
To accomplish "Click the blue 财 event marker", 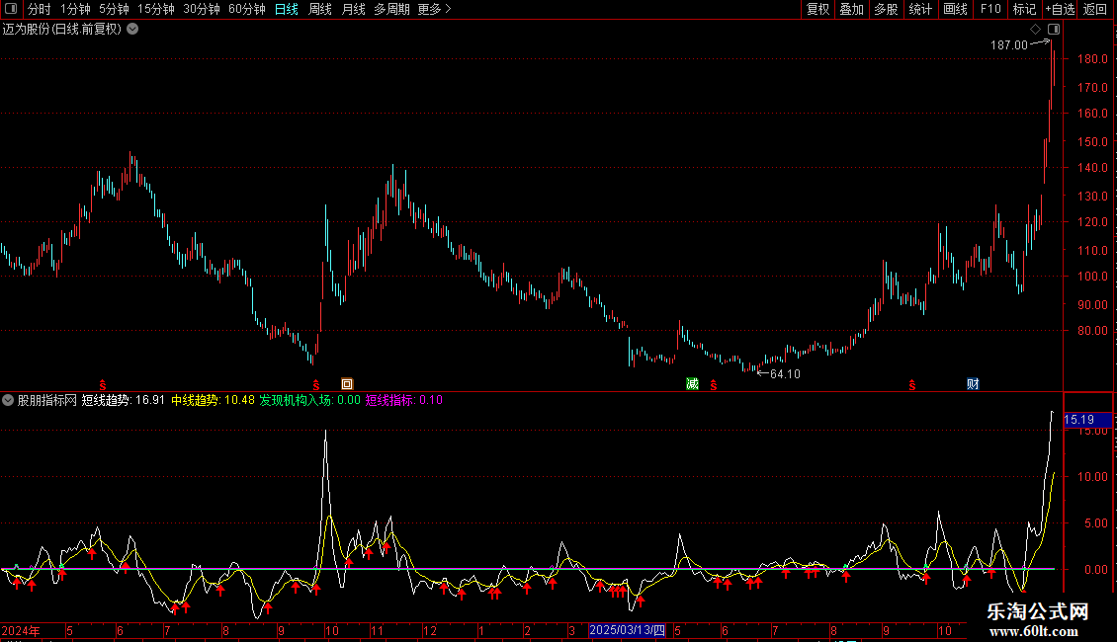I will coord(973,384).
